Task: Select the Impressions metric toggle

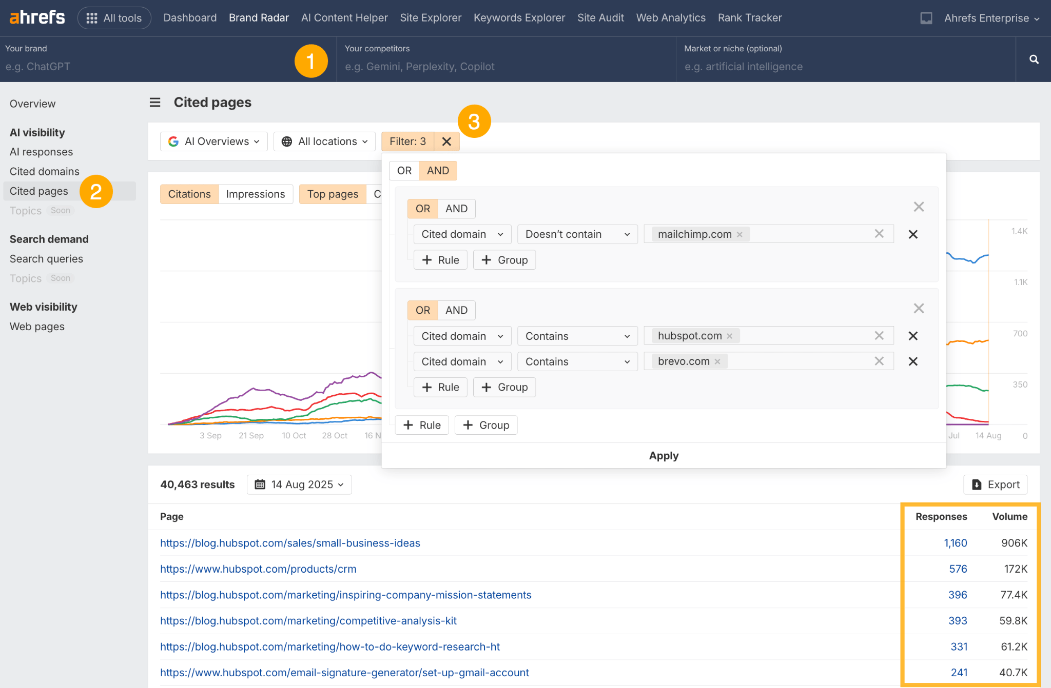Action: pyautogui.click(x=255, y=194)
